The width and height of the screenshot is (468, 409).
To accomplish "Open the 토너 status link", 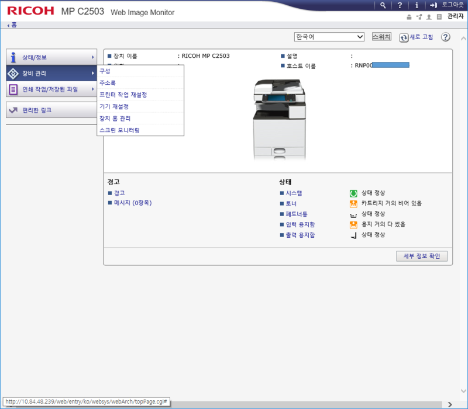I will pos(291,203).
